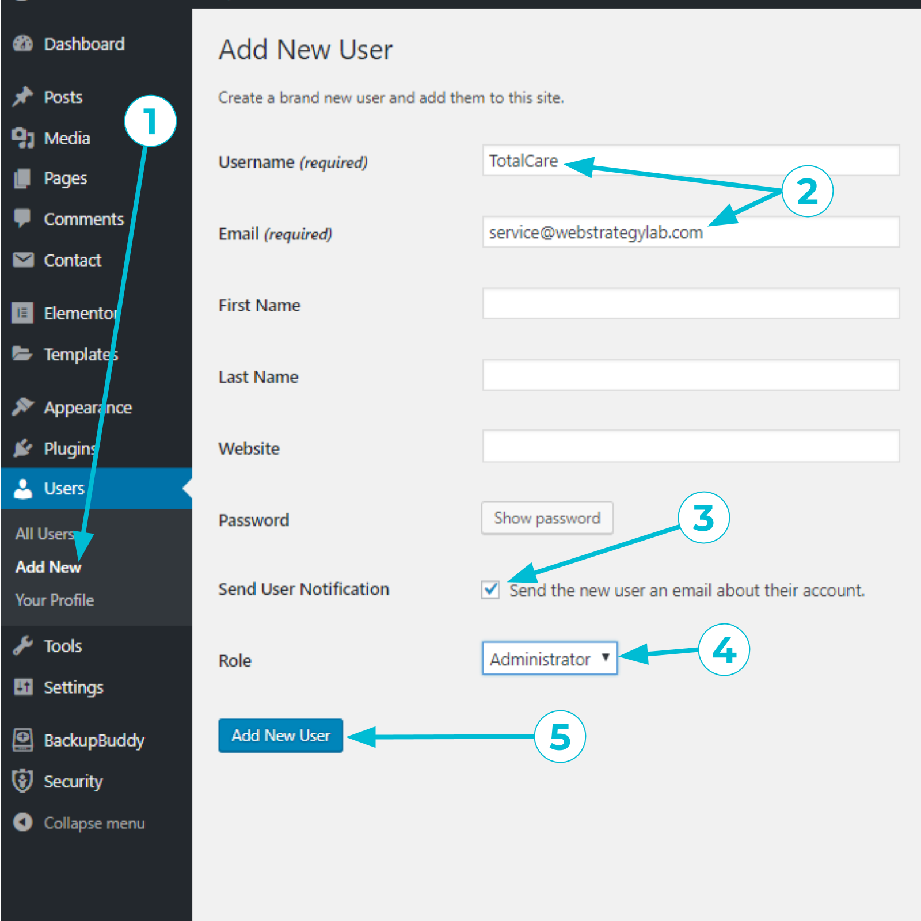921x921 pixels.
Task: Click the Appearance paintbrush icon
Action: point(23,406)
